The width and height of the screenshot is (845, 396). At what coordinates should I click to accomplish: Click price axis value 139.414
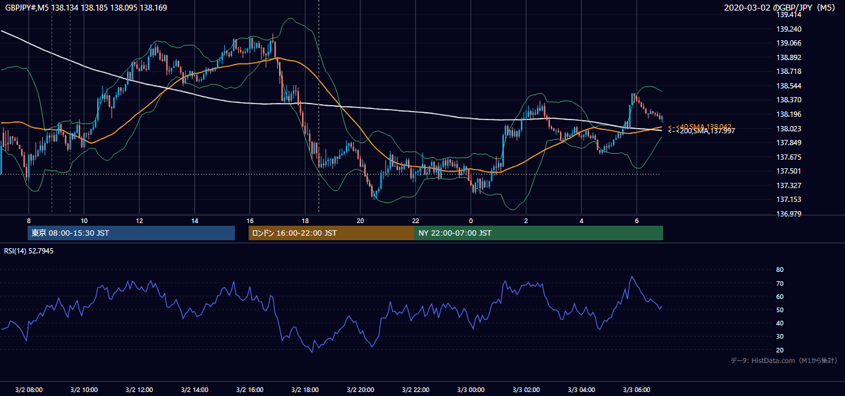(x=789, y=15)
